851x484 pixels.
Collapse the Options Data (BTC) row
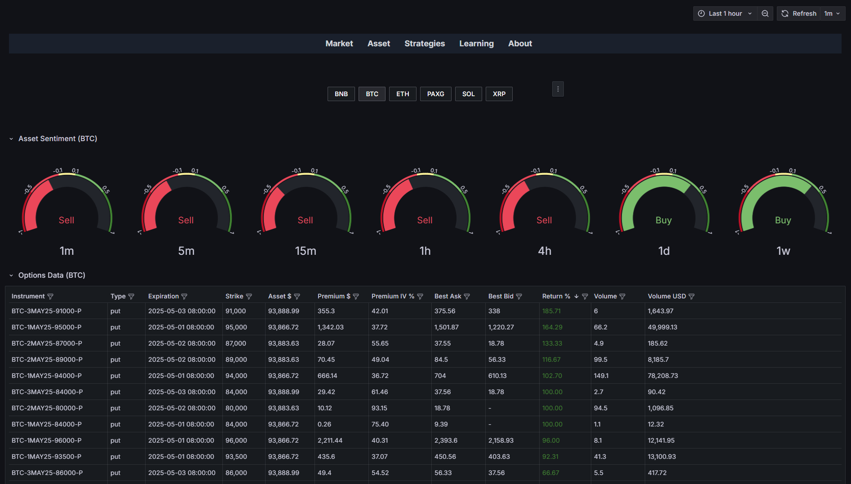coord(11,275)
